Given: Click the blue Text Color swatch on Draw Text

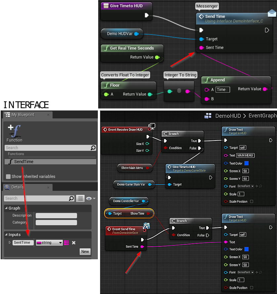Looking at the screenshot, I should (x=247, y=163).
